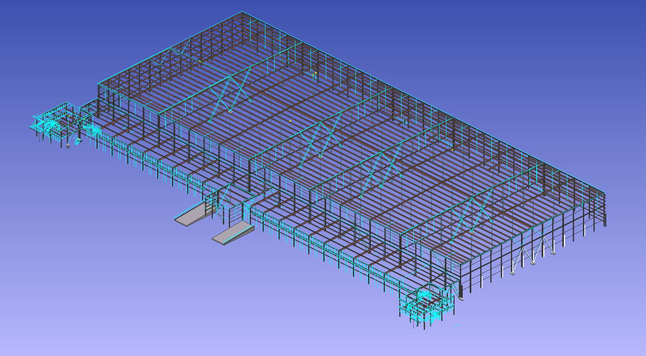Select the cylindrical footing below the left annex
This screenshot has height=356, width=646.
68,146
